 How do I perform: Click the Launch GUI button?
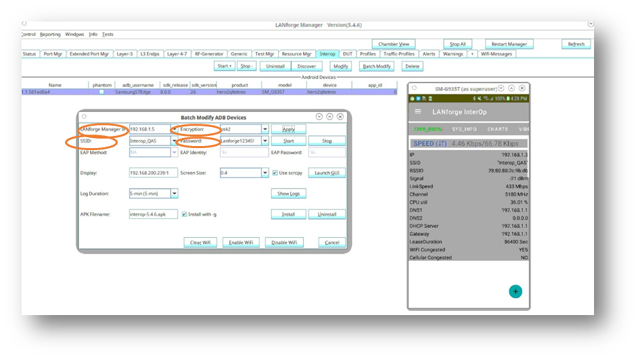(x=327, y=173)
